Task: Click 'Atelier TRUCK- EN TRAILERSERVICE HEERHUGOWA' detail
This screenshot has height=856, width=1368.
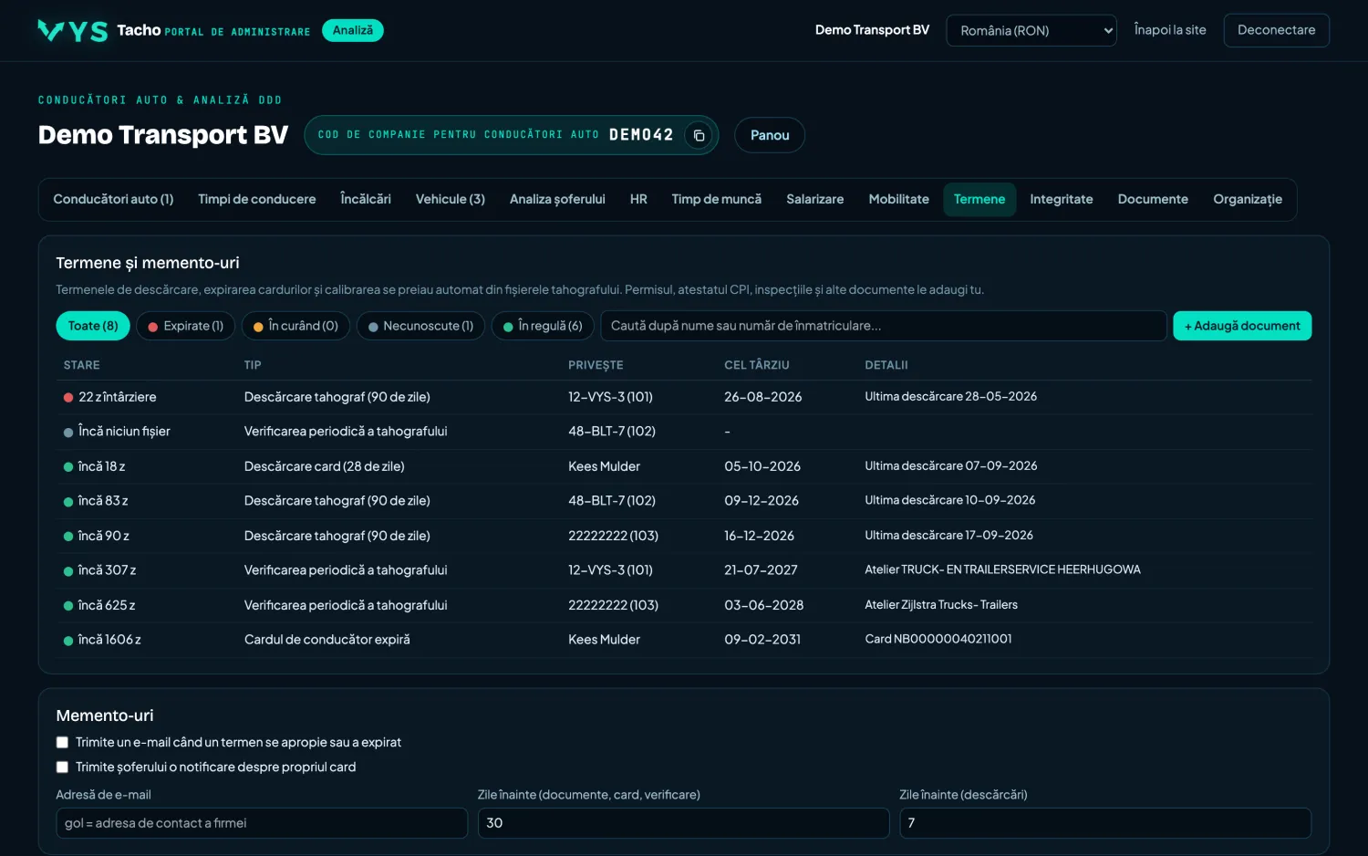Action: 1003,570
